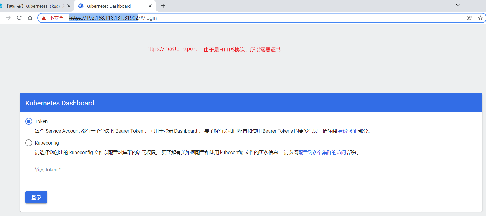Screen dimensions: 486x216
Task: Switch to the Kubernetes Dashboard tab
Action: tap(114, 6)
